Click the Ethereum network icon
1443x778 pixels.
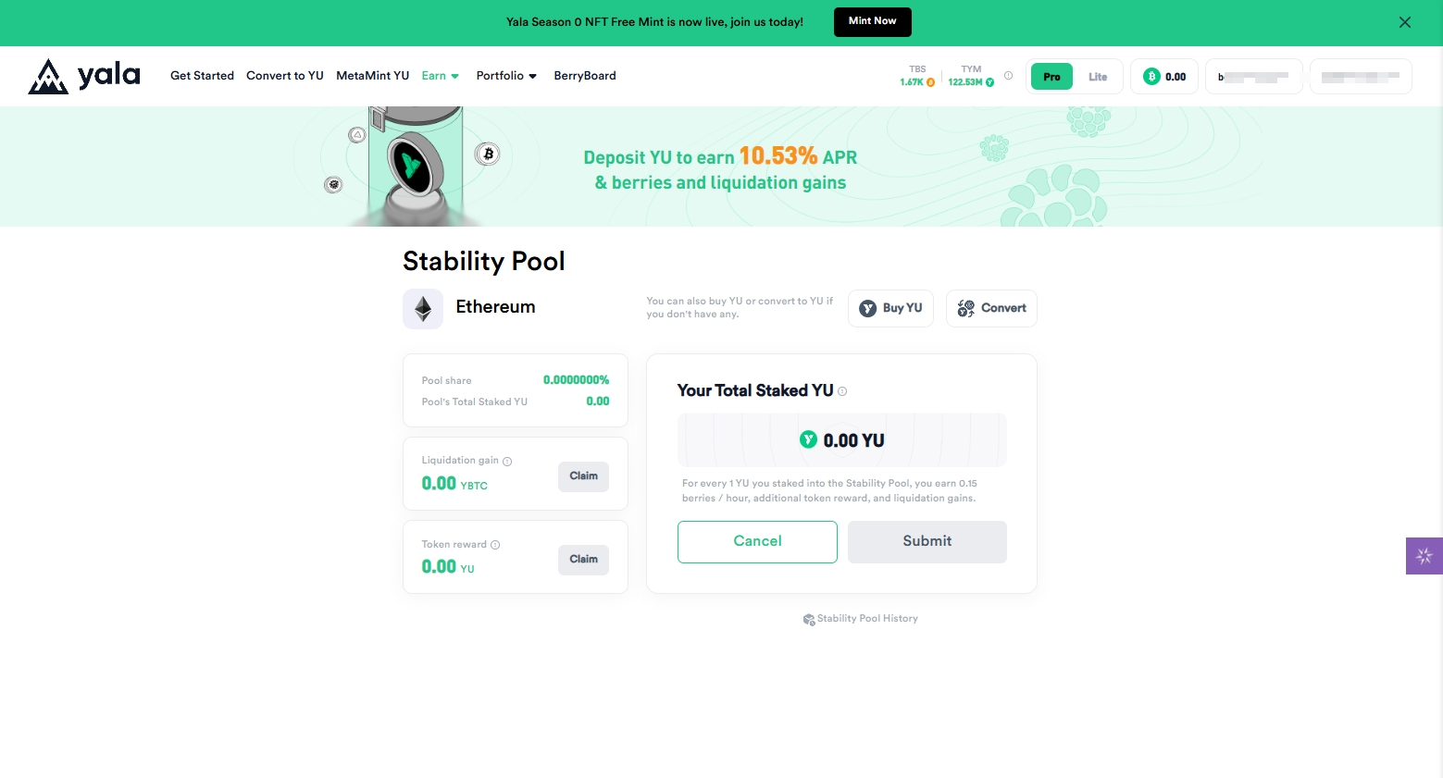[x=423, y=309]
